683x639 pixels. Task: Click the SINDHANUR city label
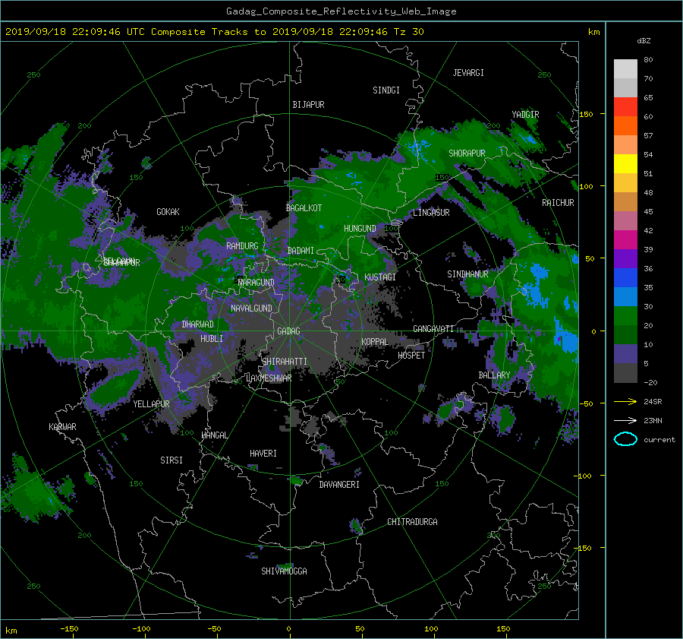point(467,274)
